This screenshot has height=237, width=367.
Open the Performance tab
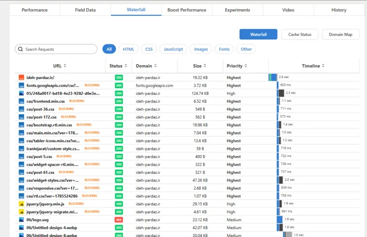coord(35,10)
